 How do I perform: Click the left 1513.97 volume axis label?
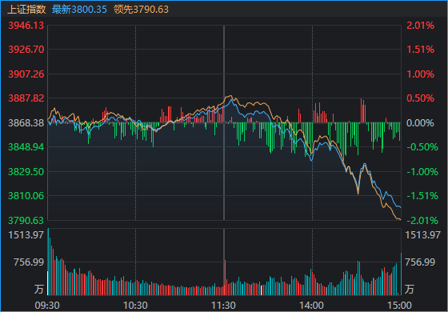point(26,235)
